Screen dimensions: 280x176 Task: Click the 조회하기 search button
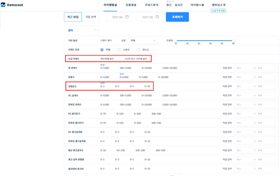pyautogui.click(x=177, y=17)
